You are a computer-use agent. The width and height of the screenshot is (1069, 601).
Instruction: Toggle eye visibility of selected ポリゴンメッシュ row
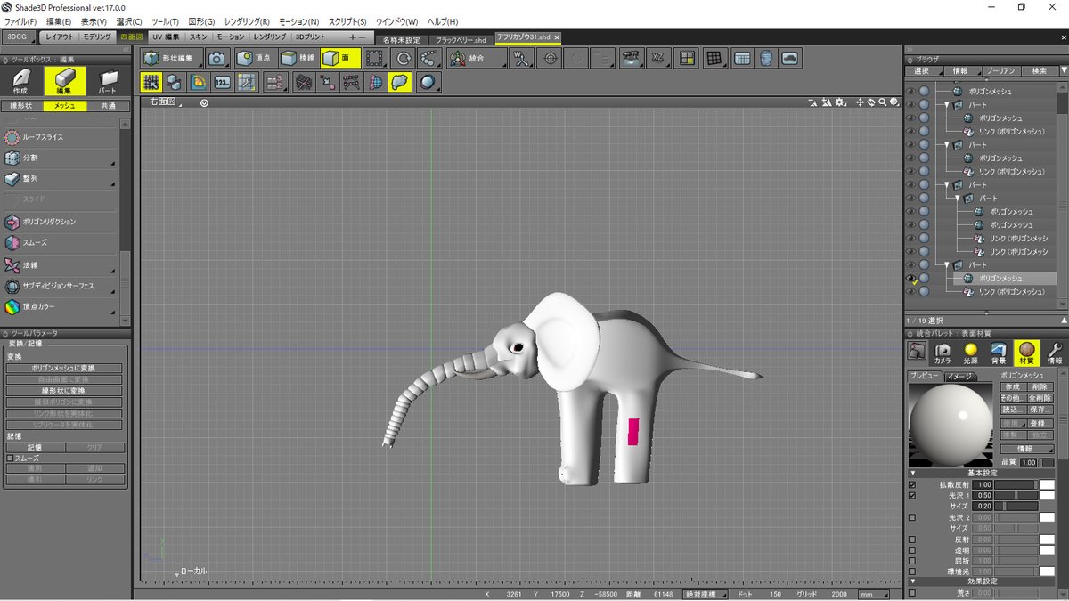click(x=910, y=279)
